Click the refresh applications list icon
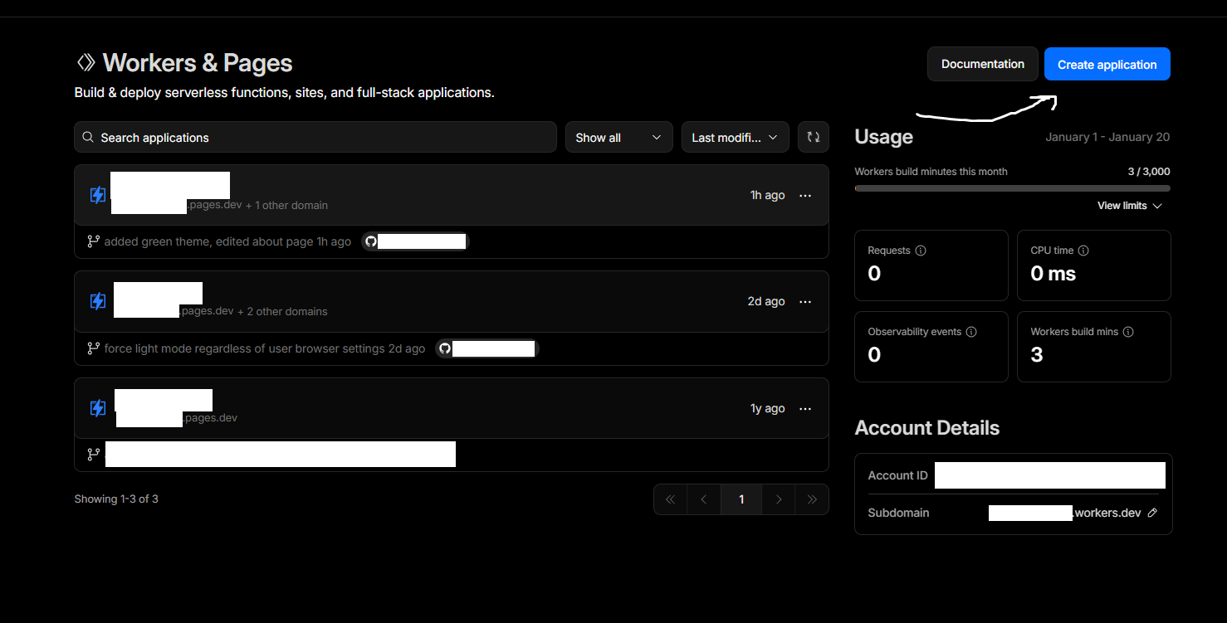The height and width of the screenshot is (623, 1227). [x=813, y=138]
